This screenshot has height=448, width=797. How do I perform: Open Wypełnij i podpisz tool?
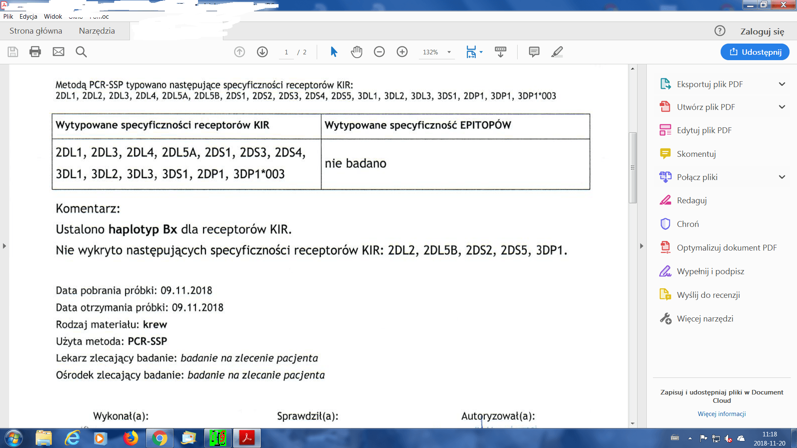tap(710, 271)
